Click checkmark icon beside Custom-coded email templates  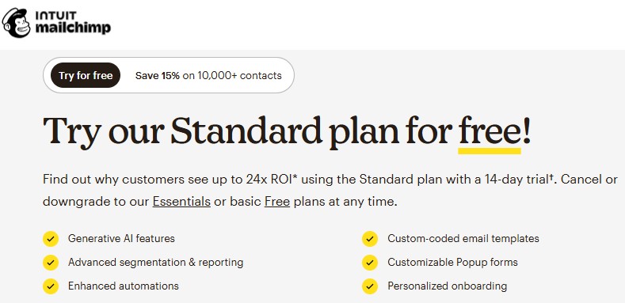tap(370, 239)
